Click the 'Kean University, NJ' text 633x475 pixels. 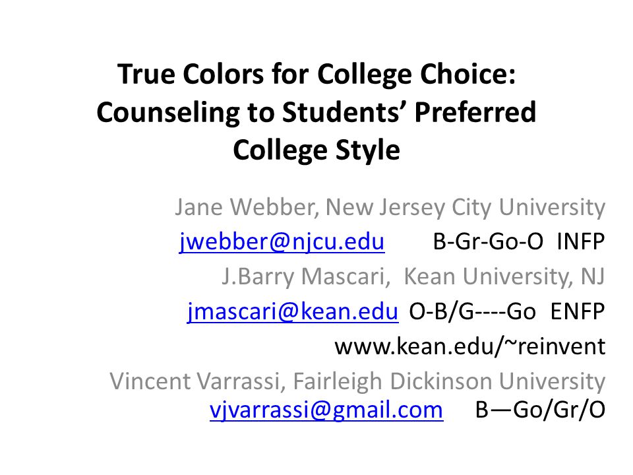coord(504,276)
